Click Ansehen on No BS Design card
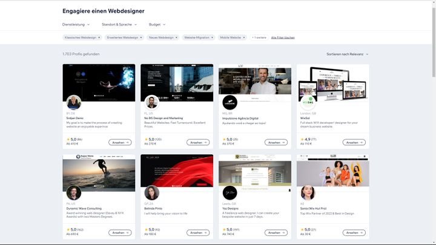Image resolution: width=436 pixels, height=245 pixels. pyautogui.click(x=198, y=143)
